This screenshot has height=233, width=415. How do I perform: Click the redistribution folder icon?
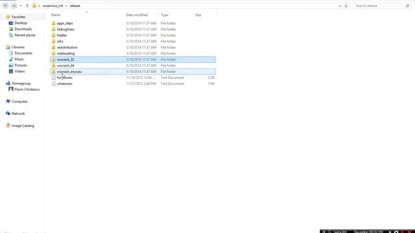pos(53,47)
